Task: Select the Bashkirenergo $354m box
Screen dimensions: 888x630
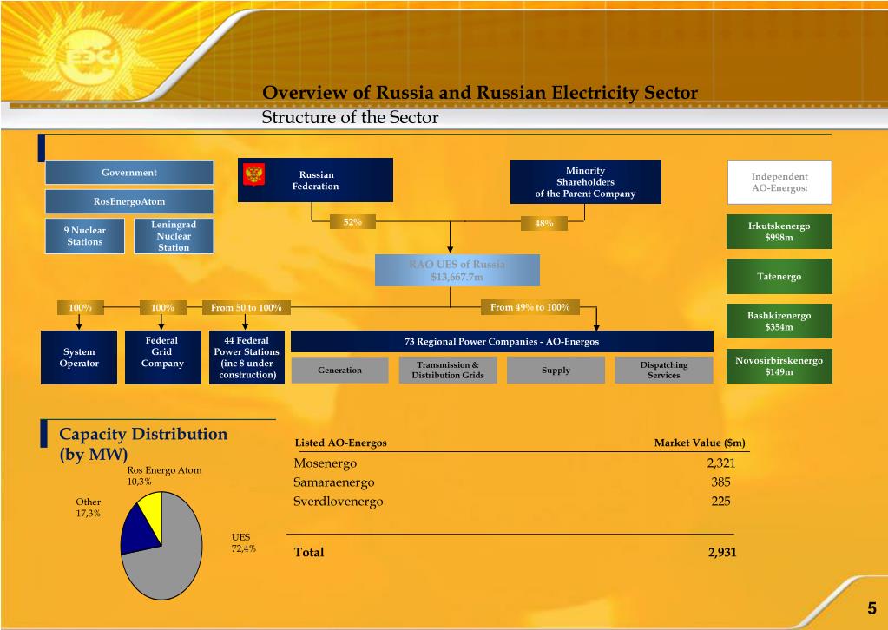Action: [x=779, y=321]
